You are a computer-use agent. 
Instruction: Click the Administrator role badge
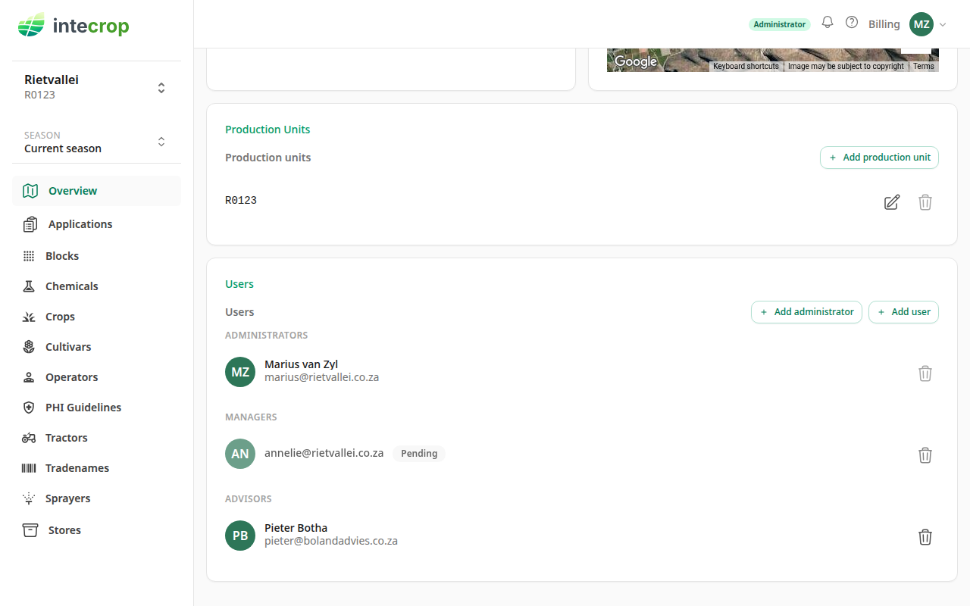(x=780, y=24)
